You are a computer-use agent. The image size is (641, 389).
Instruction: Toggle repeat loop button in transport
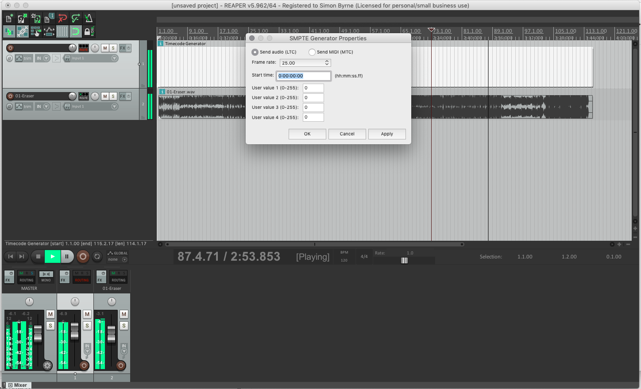click(97, 256)
